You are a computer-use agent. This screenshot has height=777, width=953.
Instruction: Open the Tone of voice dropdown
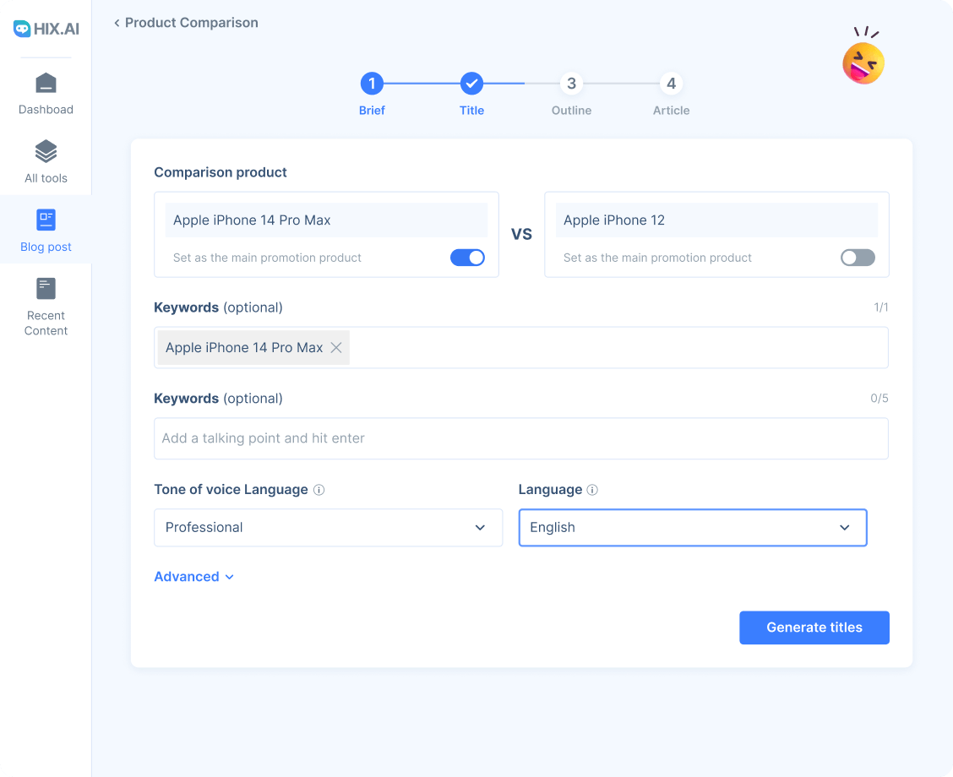tap(328, 527)
